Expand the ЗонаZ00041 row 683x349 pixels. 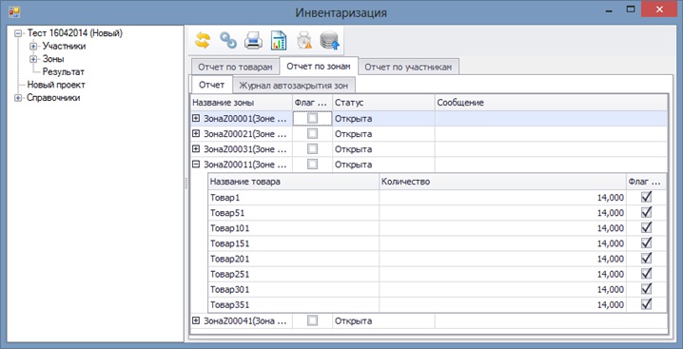pyautogui.click(x=196, y=320)
